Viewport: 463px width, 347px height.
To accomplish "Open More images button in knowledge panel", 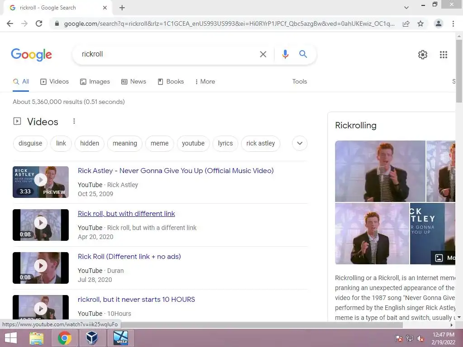I will 443,258.
